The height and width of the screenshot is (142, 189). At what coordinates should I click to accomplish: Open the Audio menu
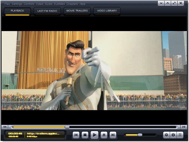click(49, 4)
